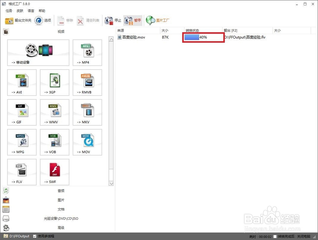Pause the conversion with 暂停 button

pos(133,20)
